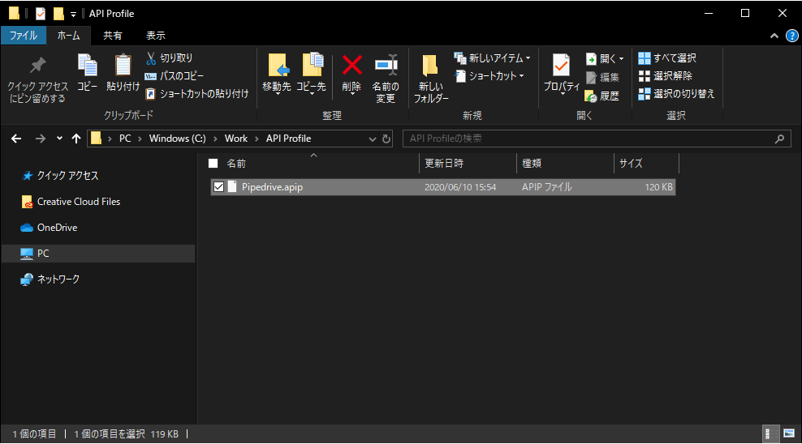Switch to Share (共有) tab
Viewport: 802px width, 444px height.
(x=113, y=35)
